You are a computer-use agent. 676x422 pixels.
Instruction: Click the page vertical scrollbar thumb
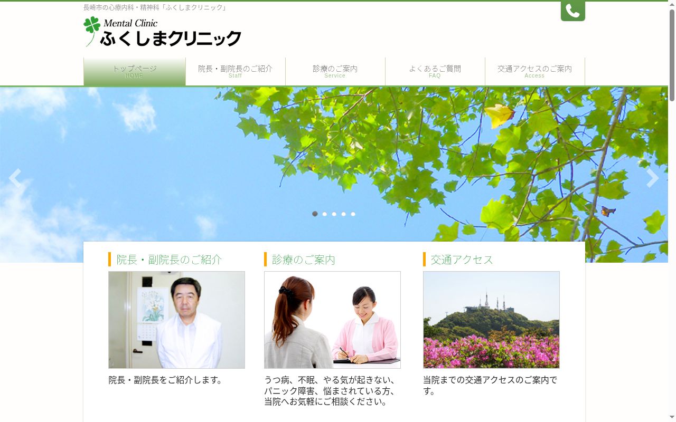click(672, 55)
